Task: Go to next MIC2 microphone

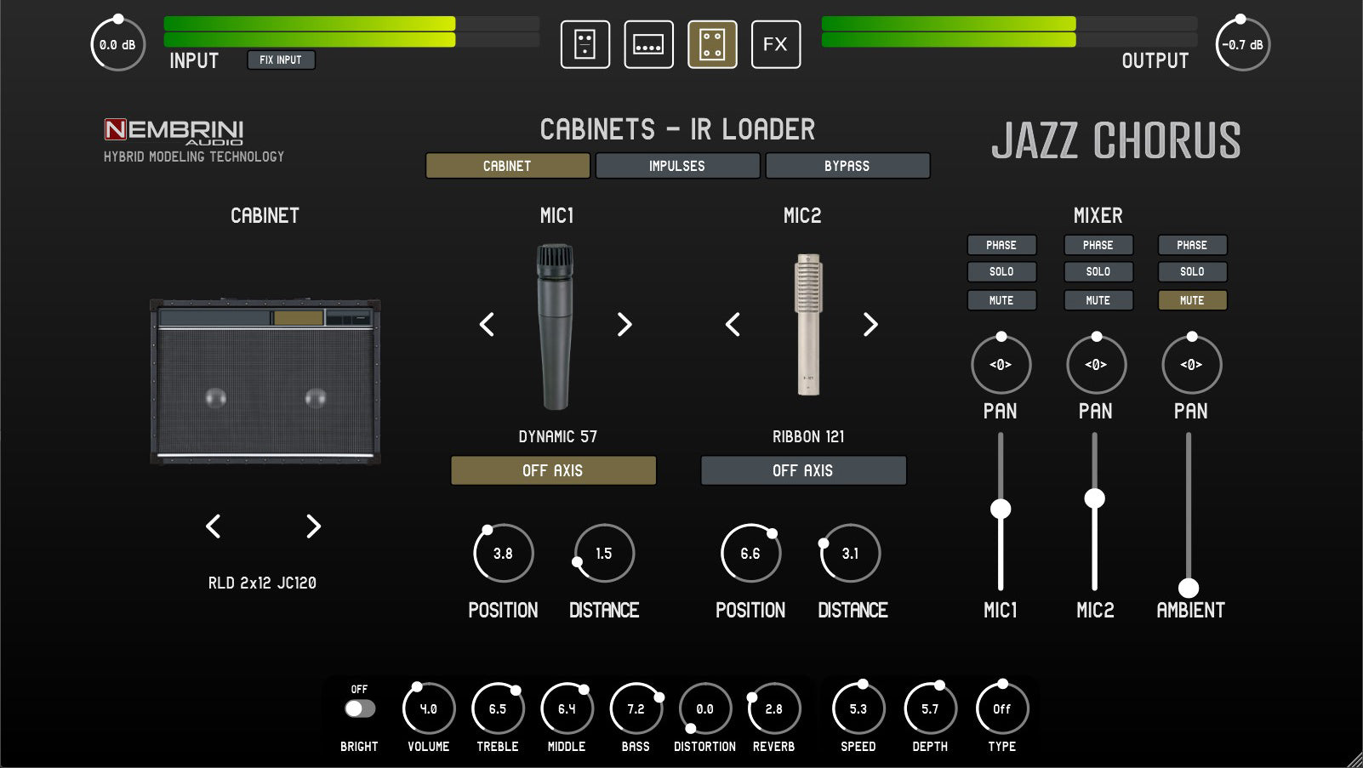Action: (x=870, y=324)
